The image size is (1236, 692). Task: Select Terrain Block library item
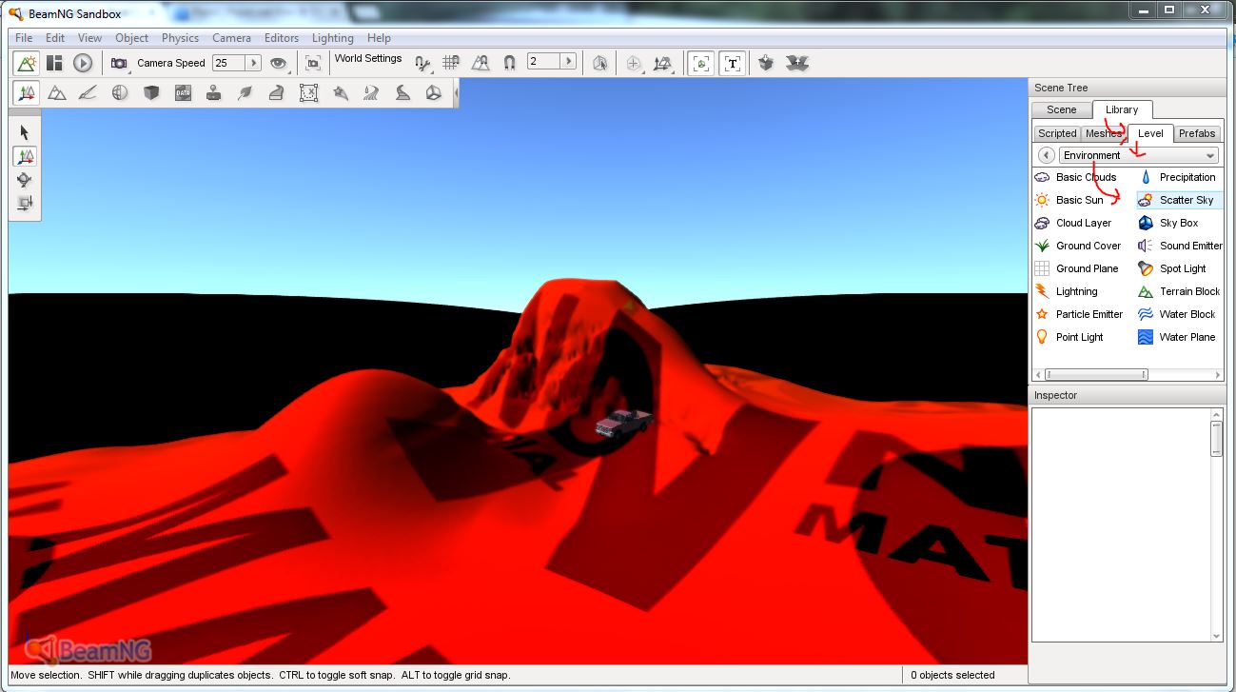coord(1179,291)
